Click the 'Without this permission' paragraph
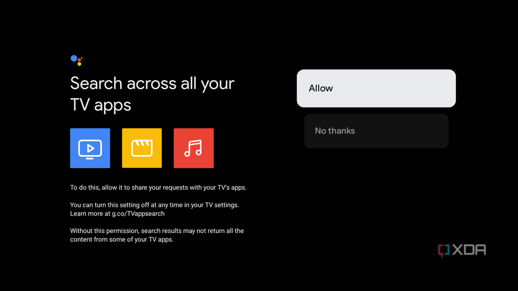The height and width of the screenshot is (291, 518). point(157,235)
